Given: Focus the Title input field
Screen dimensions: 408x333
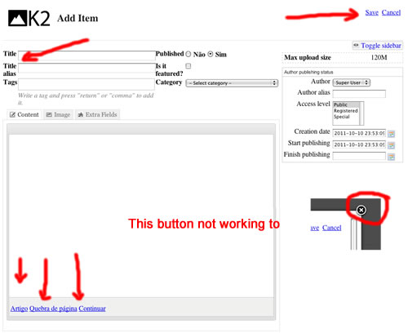Looking at the screenshot, I should (x=86, y=55).
